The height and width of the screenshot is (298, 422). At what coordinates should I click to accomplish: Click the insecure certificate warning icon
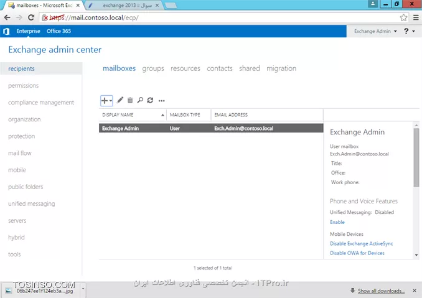pos(45,18)
